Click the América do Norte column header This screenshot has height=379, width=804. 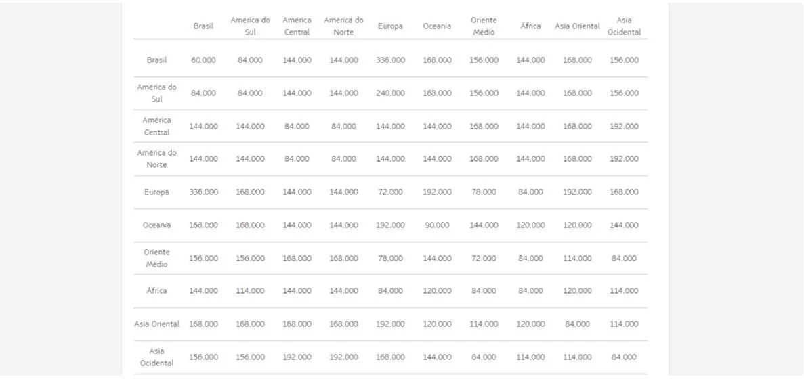click(x=343, y=26)
